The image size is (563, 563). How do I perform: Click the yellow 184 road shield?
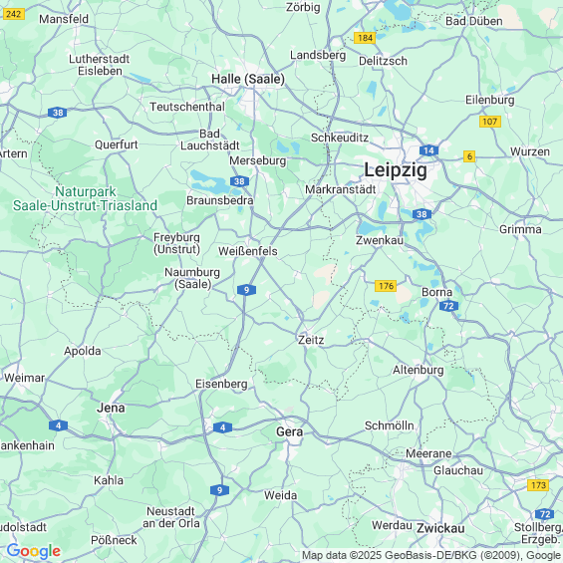coord(365,38)
